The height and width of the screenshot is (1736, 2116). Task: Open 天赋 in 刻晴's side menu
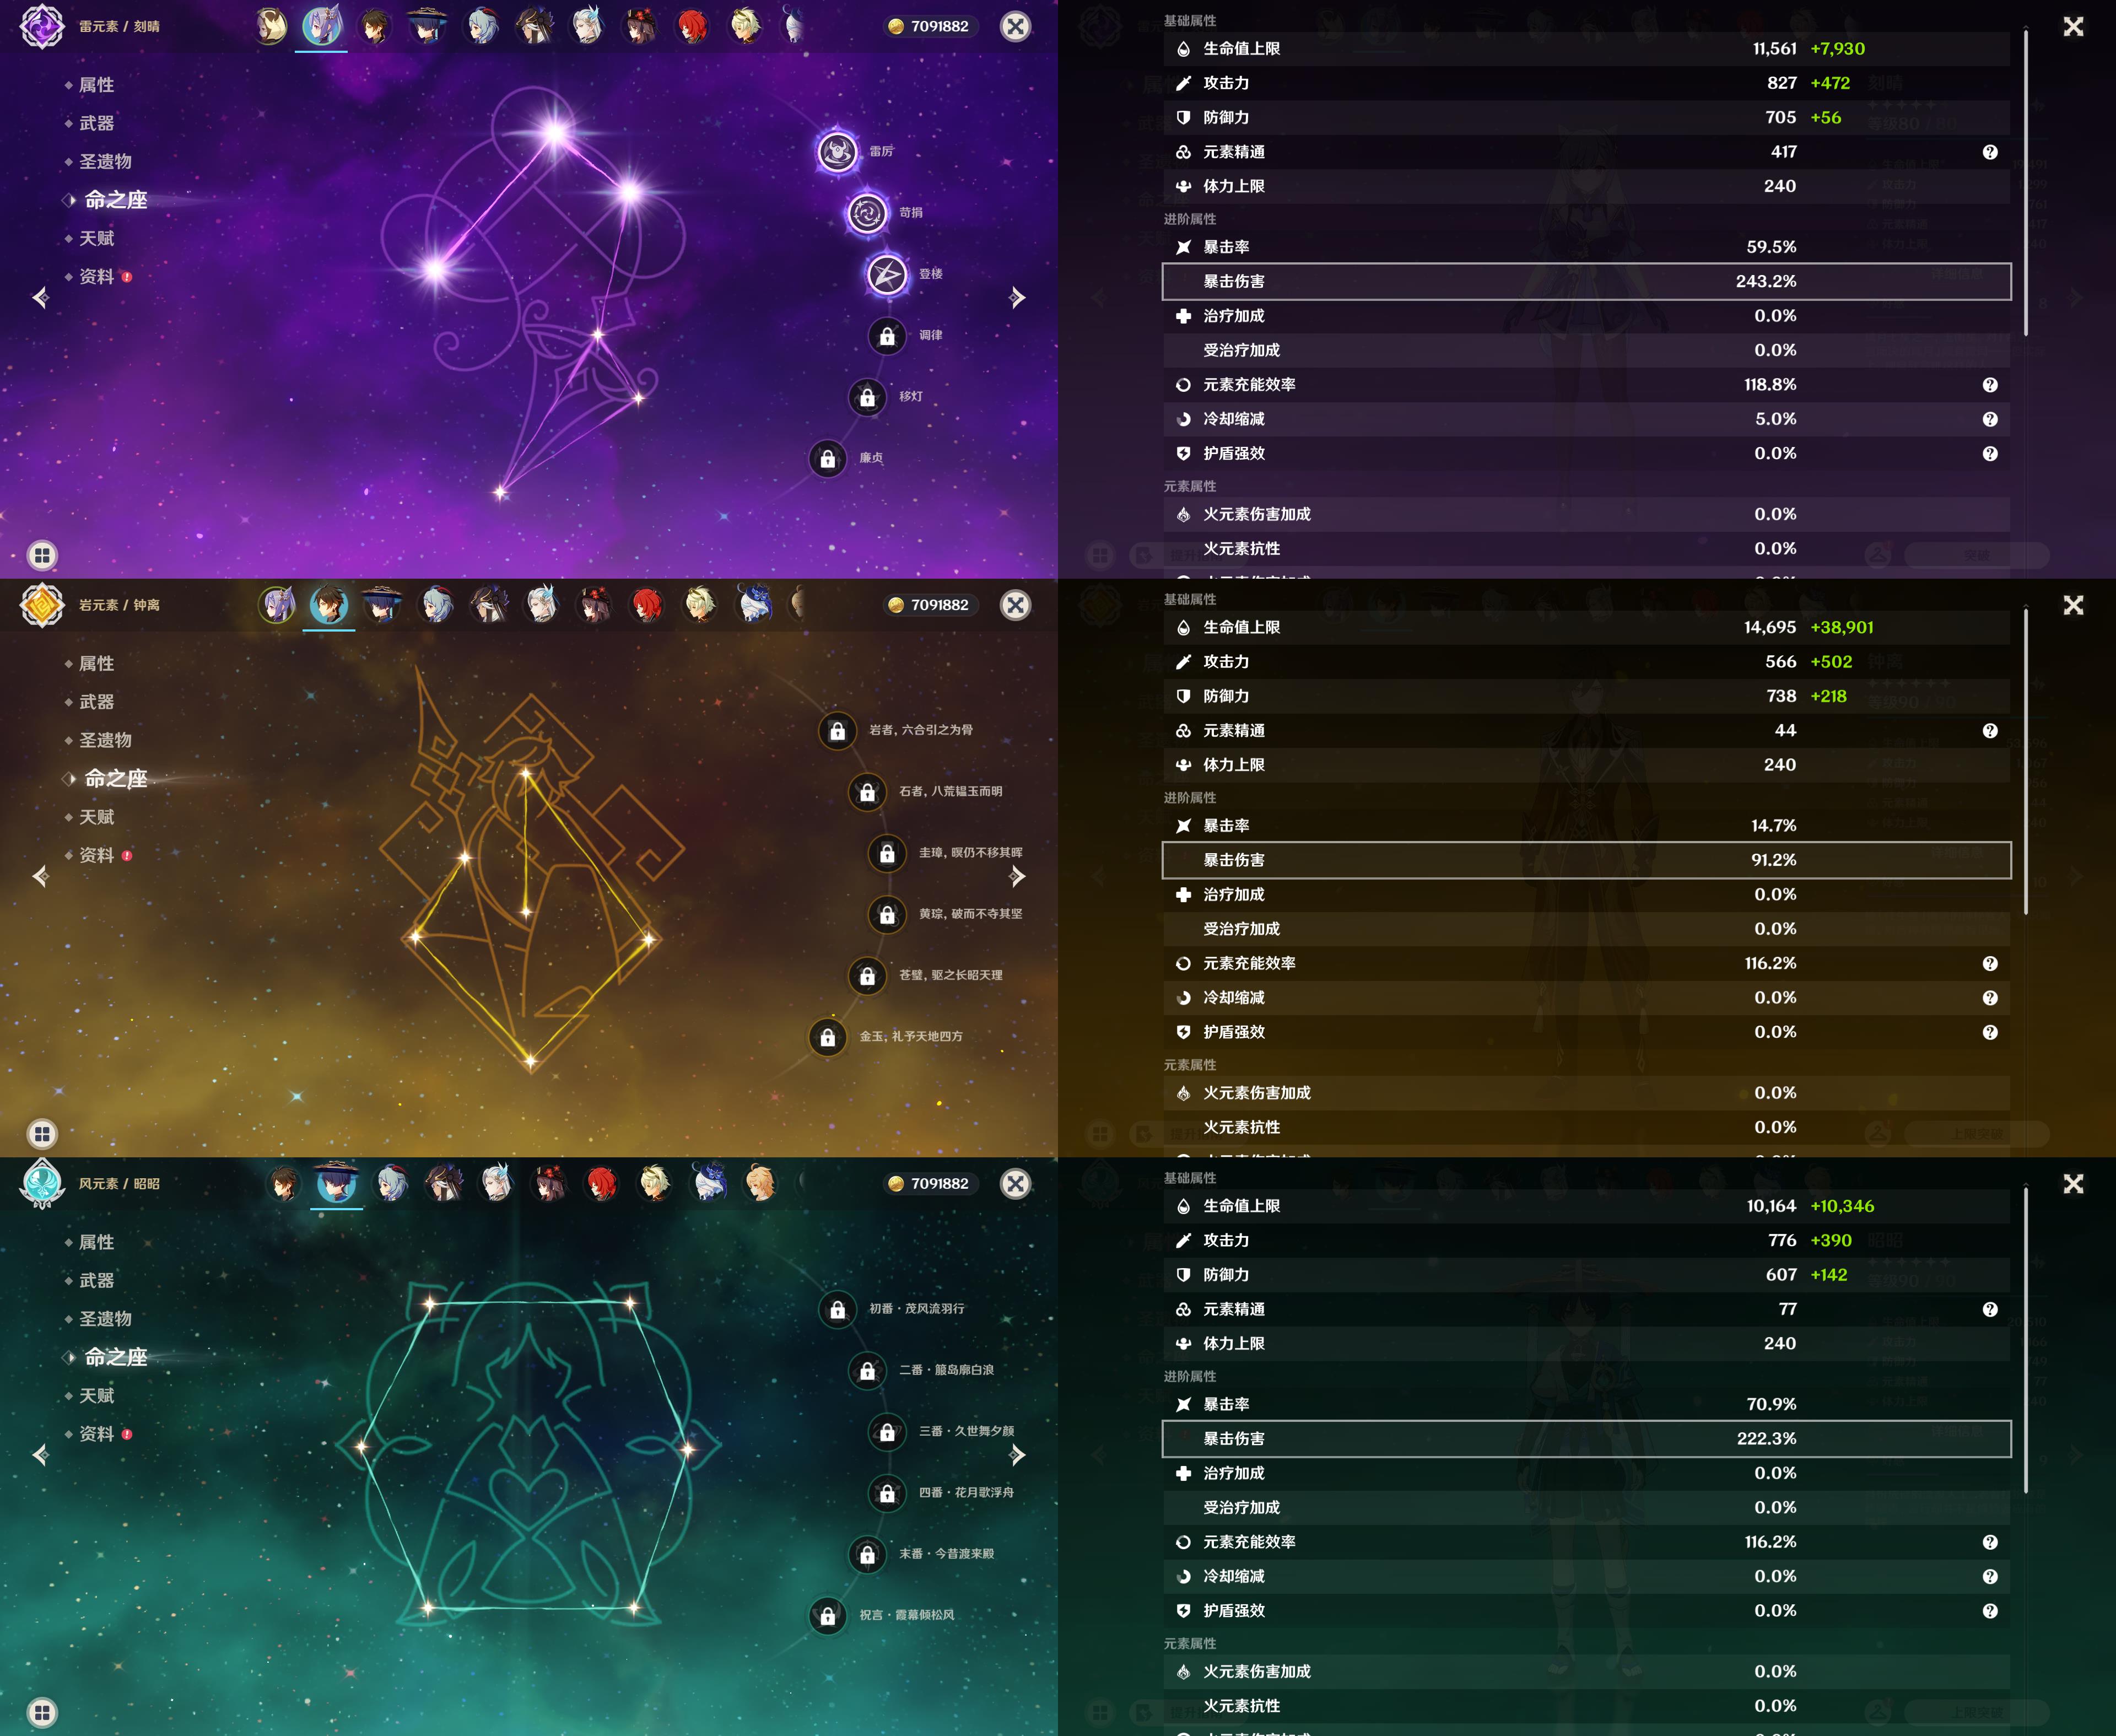coord(96,238)
